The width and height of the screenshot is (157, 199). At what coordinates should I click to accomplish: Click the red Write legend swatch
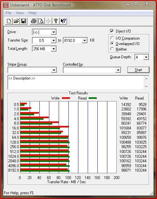pos(66,98)
